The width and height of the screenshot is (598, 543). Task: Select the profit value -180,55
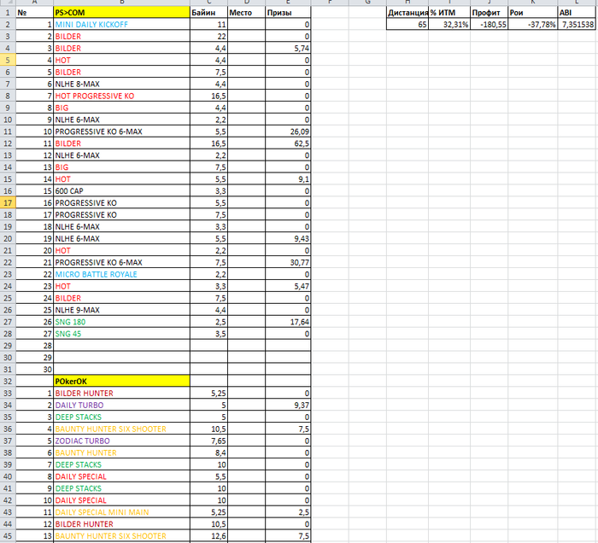[x=489, y=25]
